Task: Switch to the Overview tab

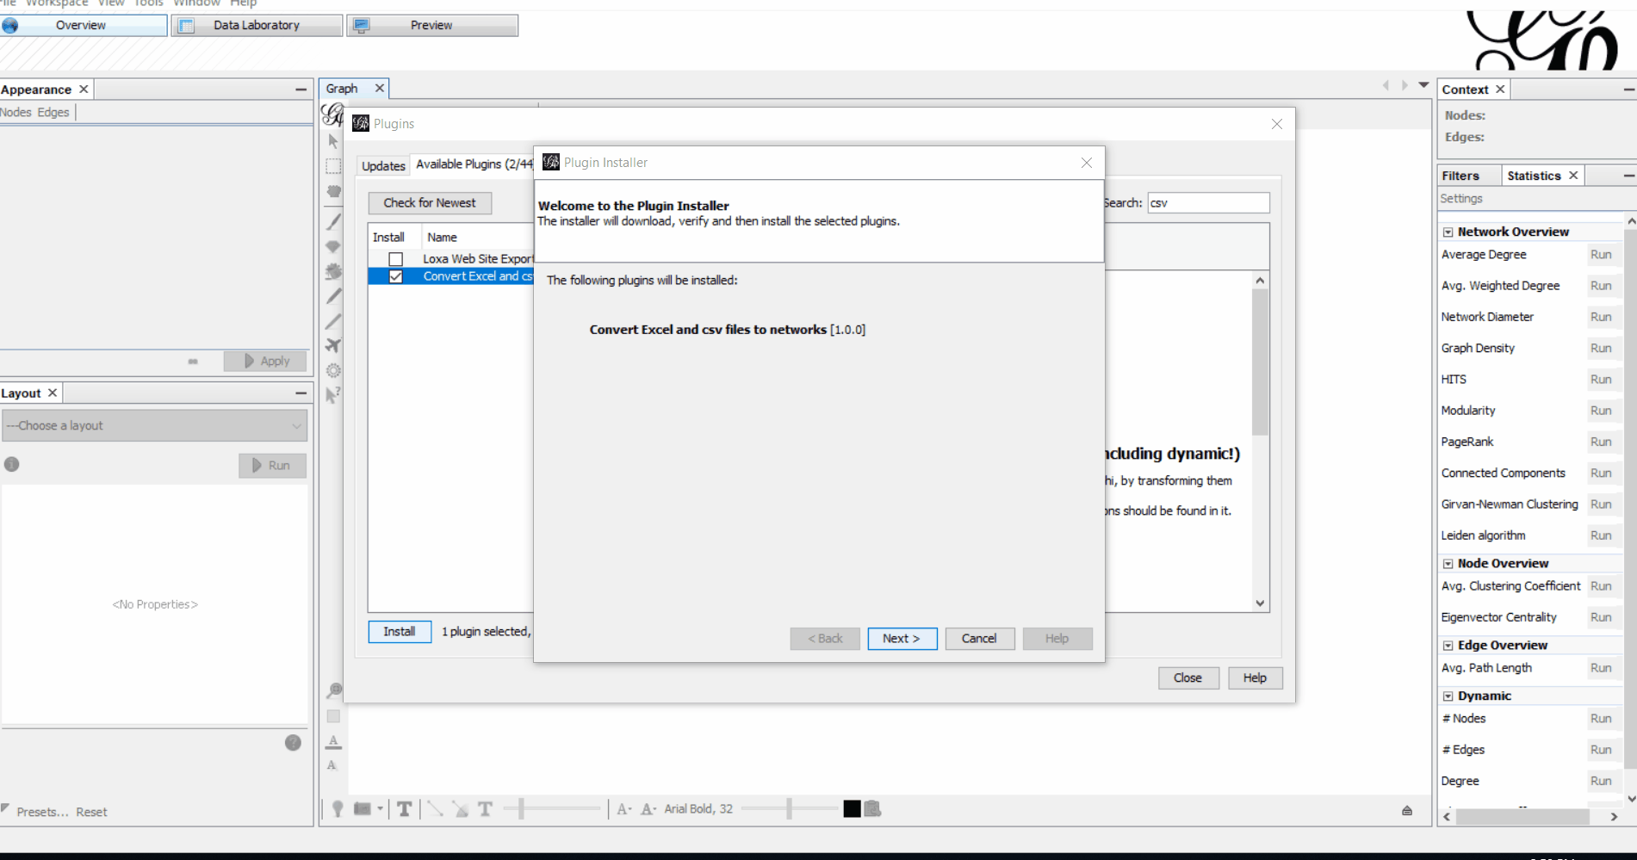Action: point(84,25)
